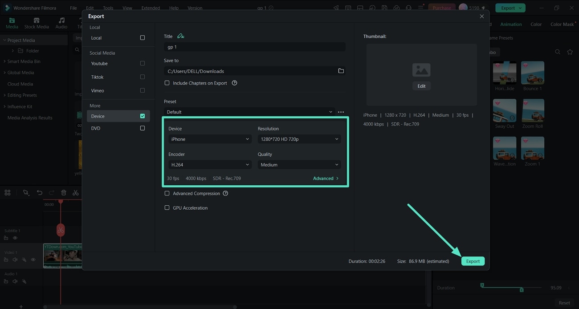
Task: Open the Edit menu
Action: (90, 8)
